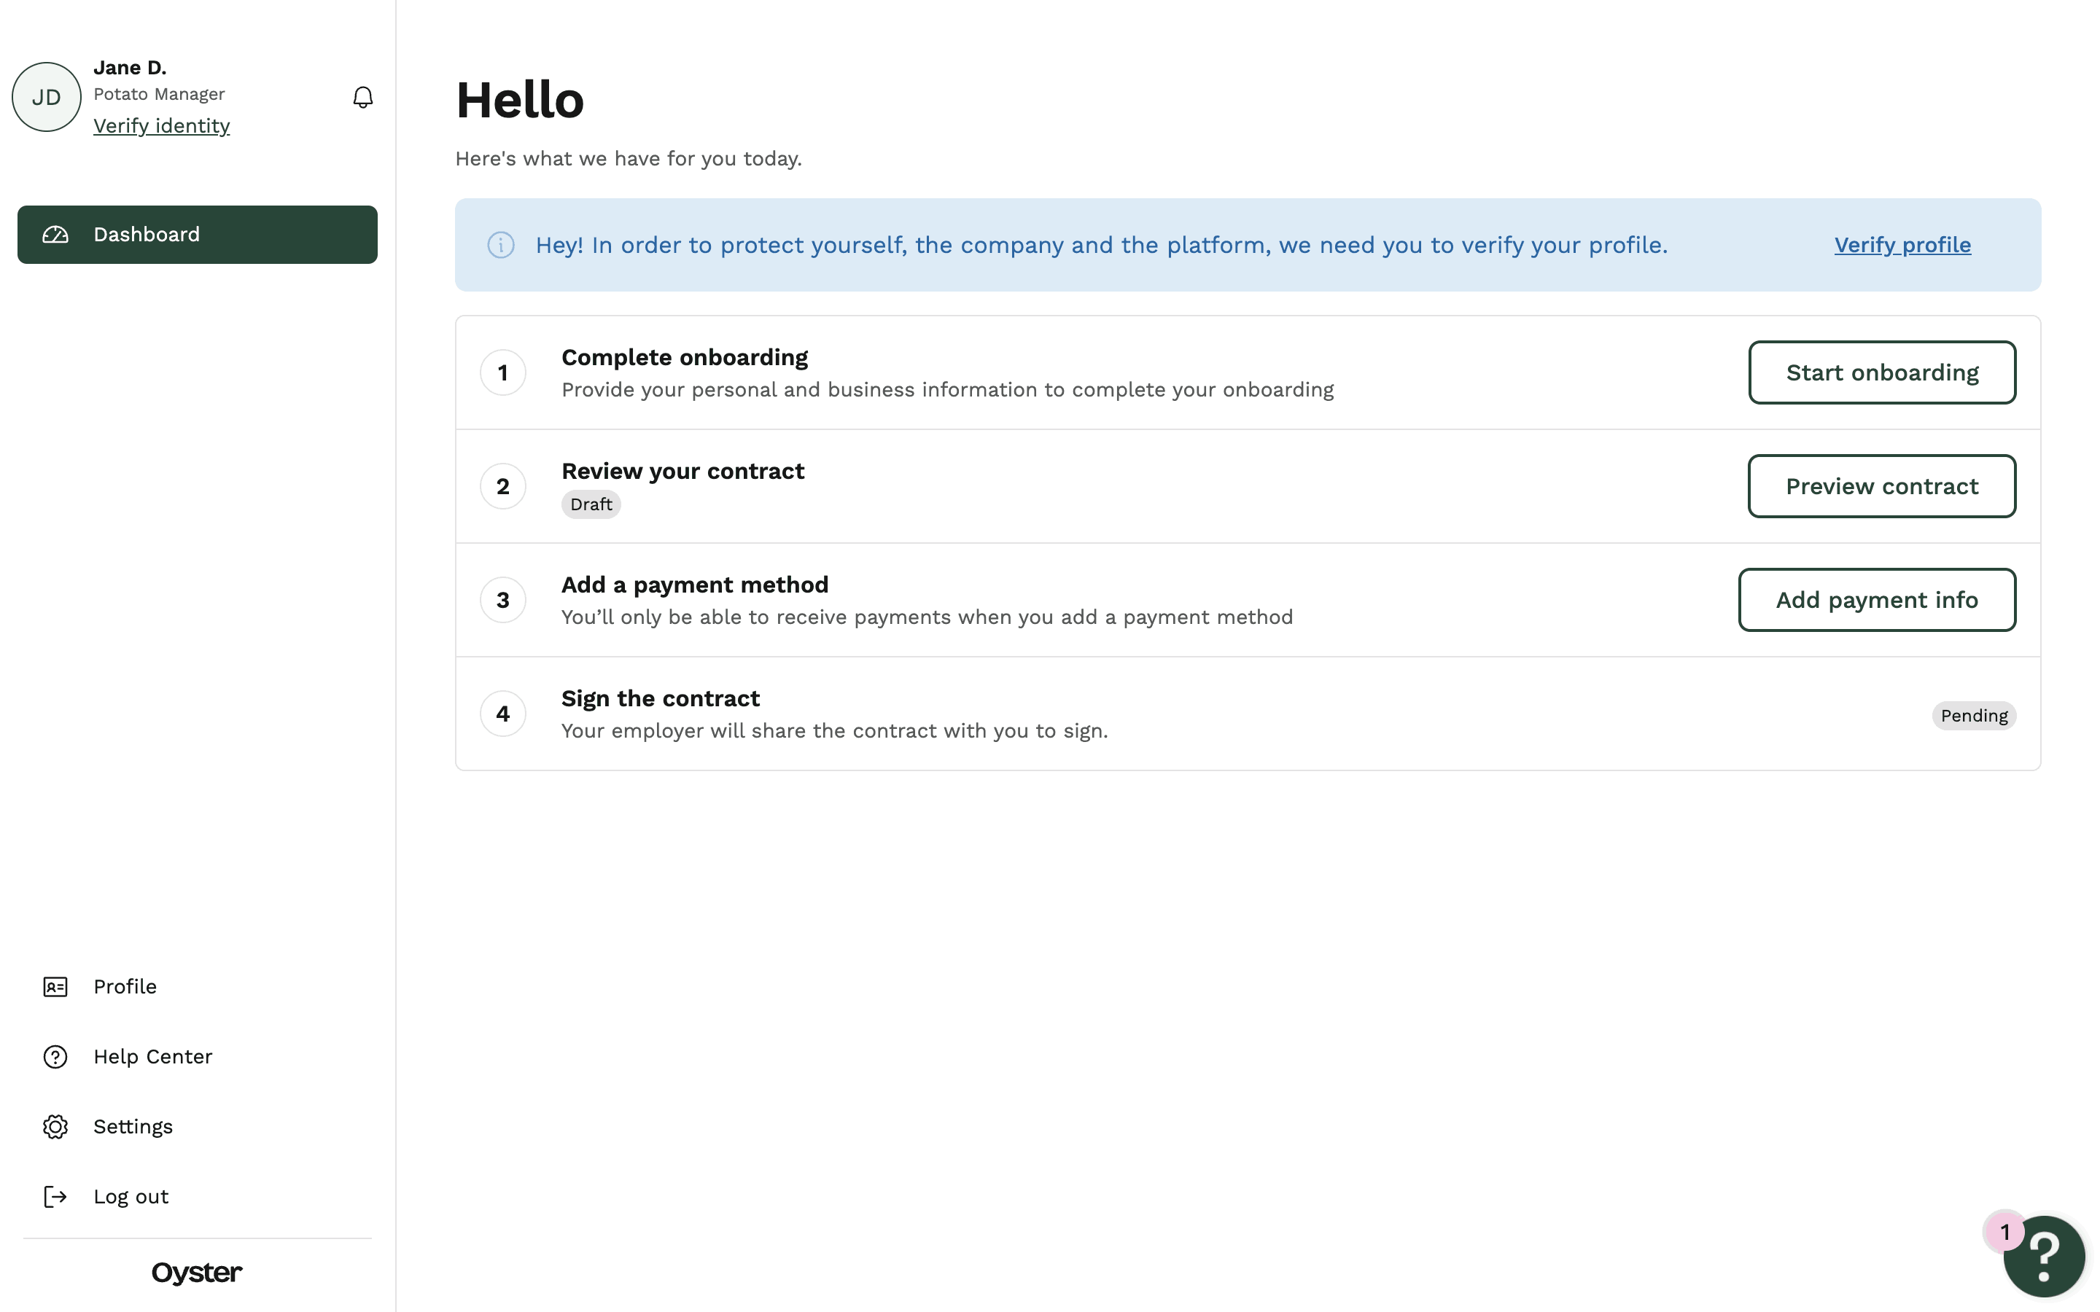Click the Dashboard gauge icon
The height and width of the screenshot is (1312, 2100).
coord(55,234)
